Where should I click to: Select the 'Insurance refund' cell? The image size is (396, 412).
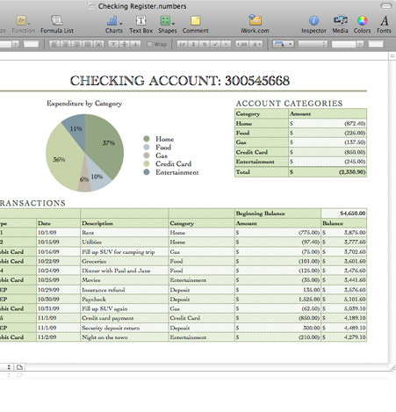tap(125, 290)
